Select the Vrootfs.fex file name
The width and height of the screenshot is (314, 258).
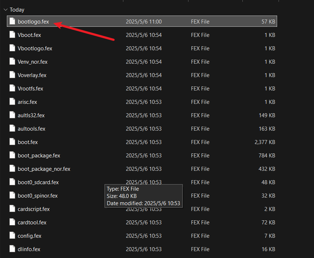[30, 89]
